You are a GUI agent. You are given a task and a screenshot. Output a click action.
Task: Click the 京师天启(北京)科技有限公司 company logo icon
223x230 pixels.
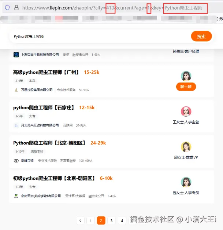16,196
